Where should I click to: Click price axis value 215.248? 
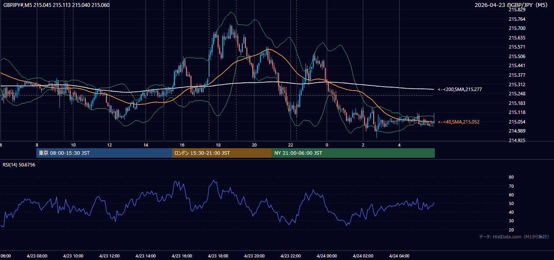coord(517,94)
